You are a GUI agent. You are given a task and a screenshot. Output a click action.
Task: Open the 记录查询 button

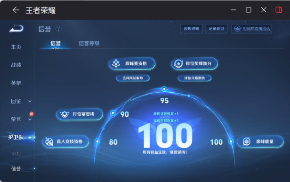[217, 29]
